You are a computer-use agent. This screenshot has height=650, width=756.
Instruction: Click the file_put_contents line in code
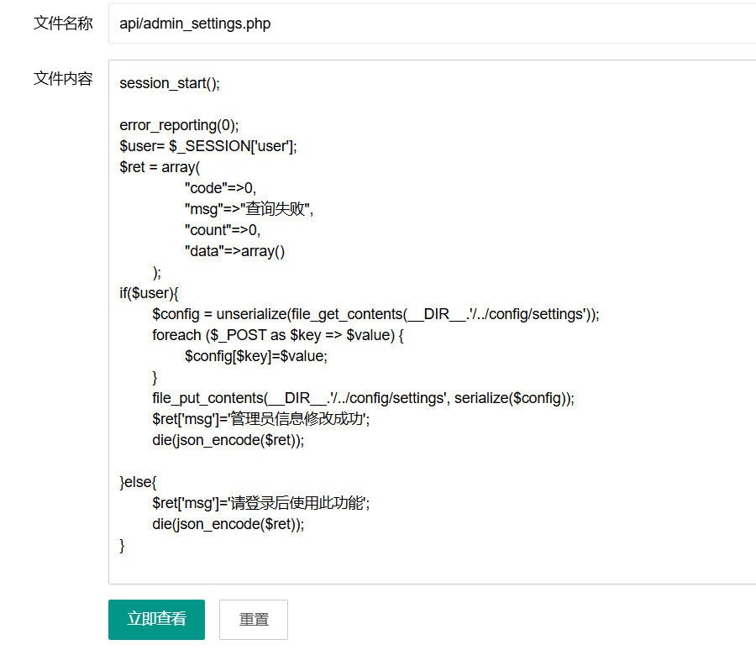[x=363, y=398]
